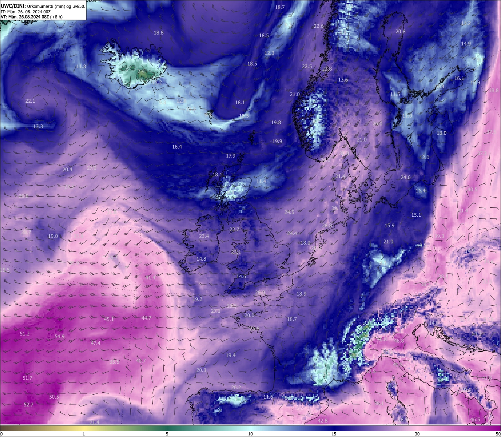Select the 54.9 value
Image resolution: width=501 pixels, height=437 pixels.
[59, 337]
